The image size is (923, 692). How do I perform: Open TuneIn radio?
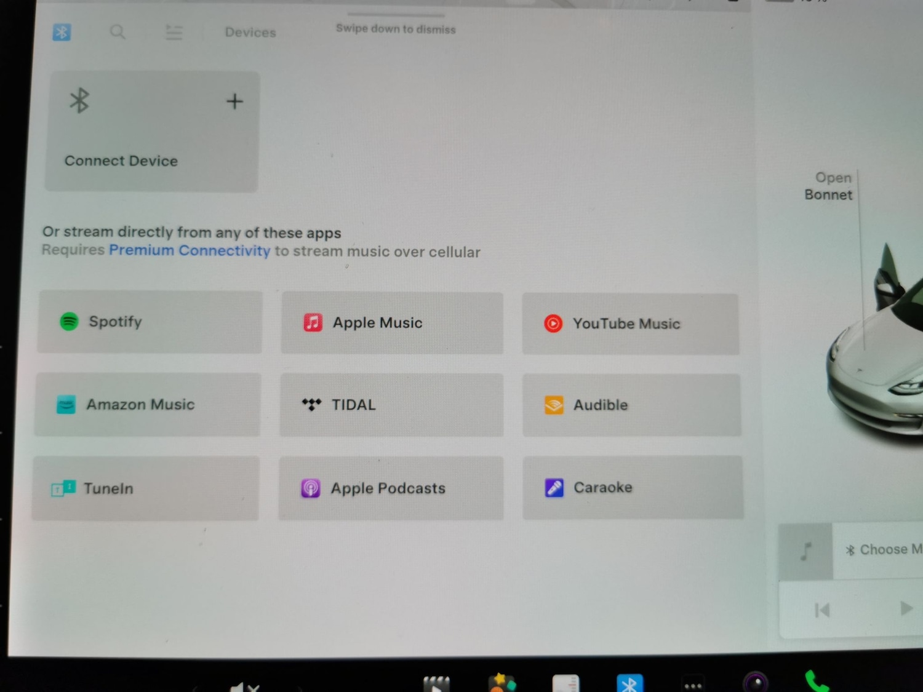coord(146,488)
